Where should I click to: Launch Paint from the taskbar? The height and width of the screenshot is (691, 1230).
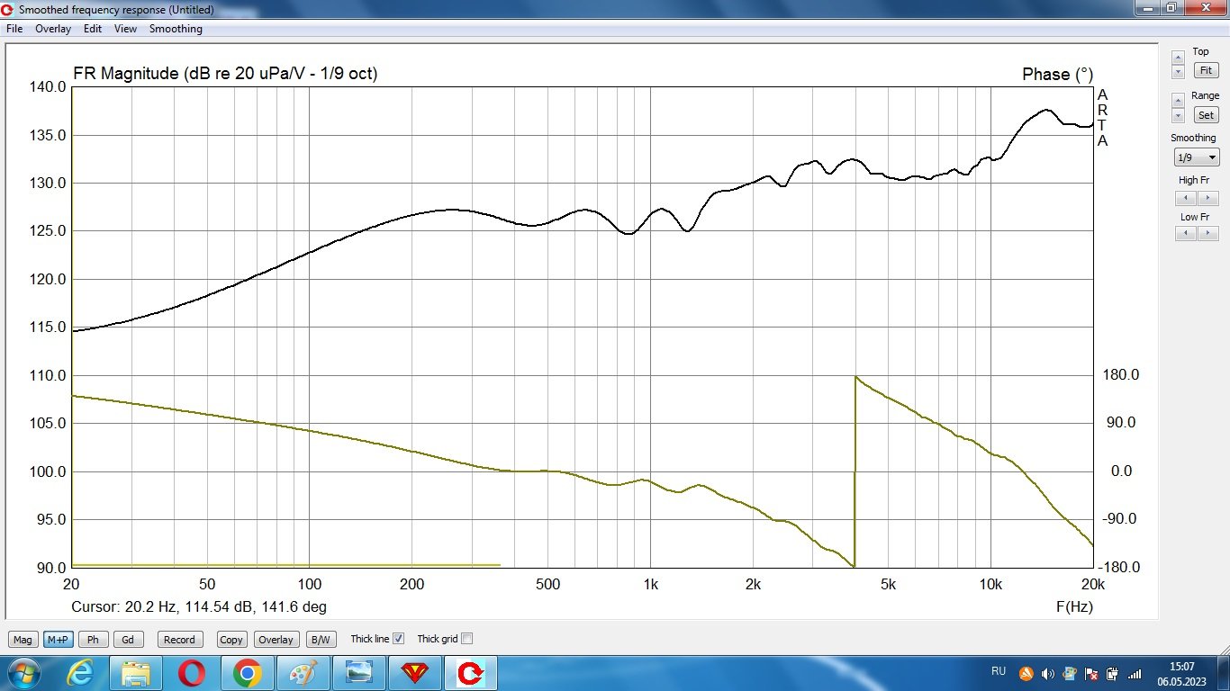[303, 673]
